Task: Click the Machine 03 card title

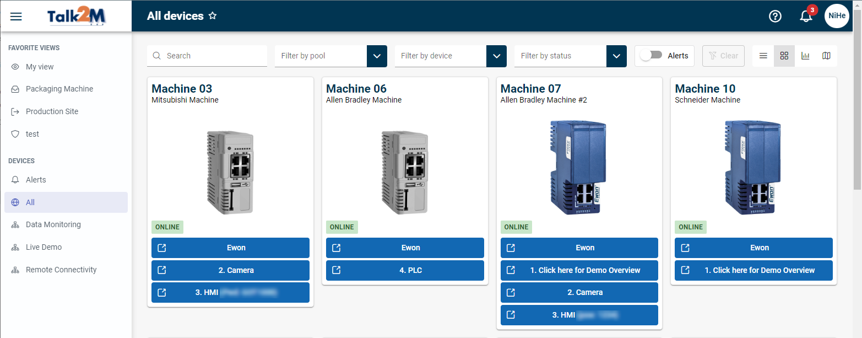Action: [182, 88]
